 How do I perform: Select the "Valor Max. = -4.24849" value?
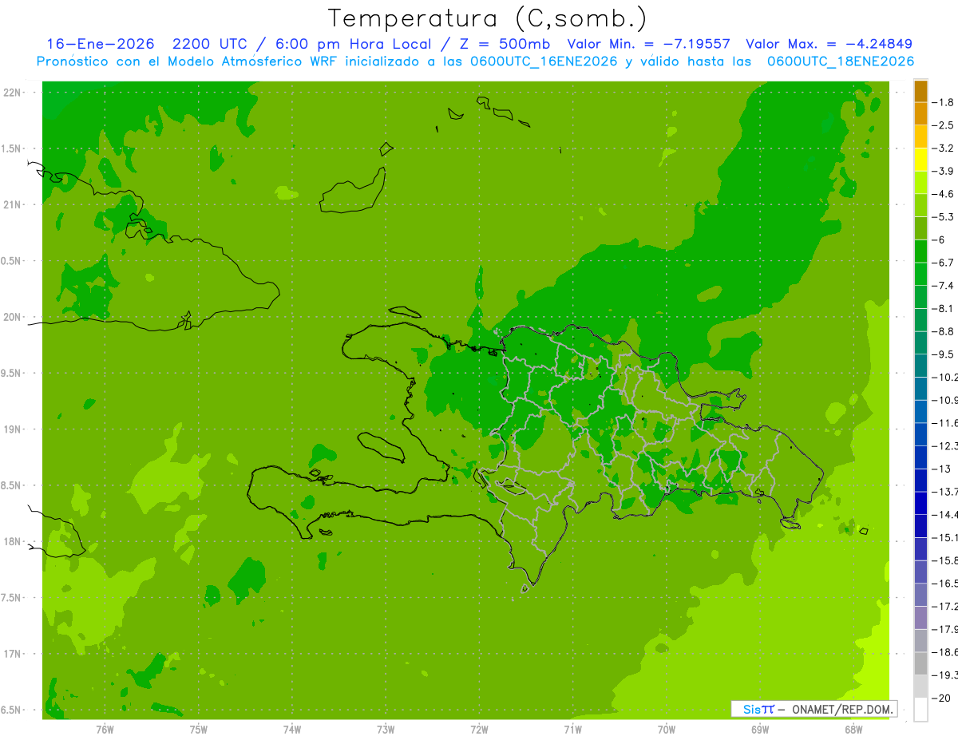point(829,44)
